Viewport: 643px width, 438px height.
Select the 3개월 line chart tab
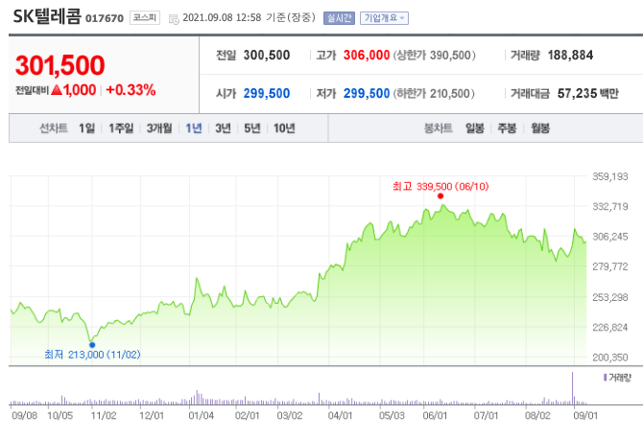(x=159, y=128)
